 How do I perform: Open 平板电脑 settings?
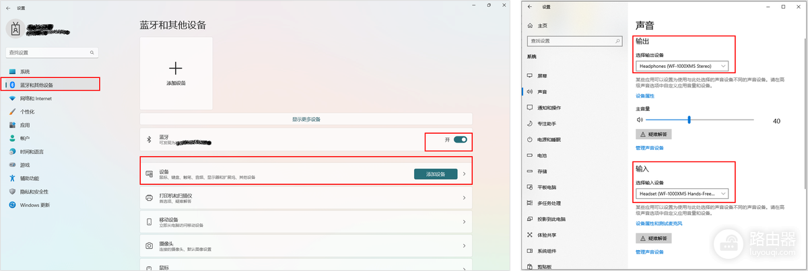click(546, 187)
